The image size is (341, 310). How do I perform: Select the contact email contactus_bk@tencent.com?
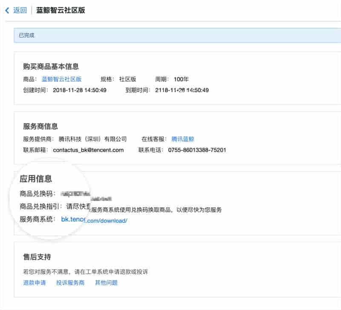[88, 150]
